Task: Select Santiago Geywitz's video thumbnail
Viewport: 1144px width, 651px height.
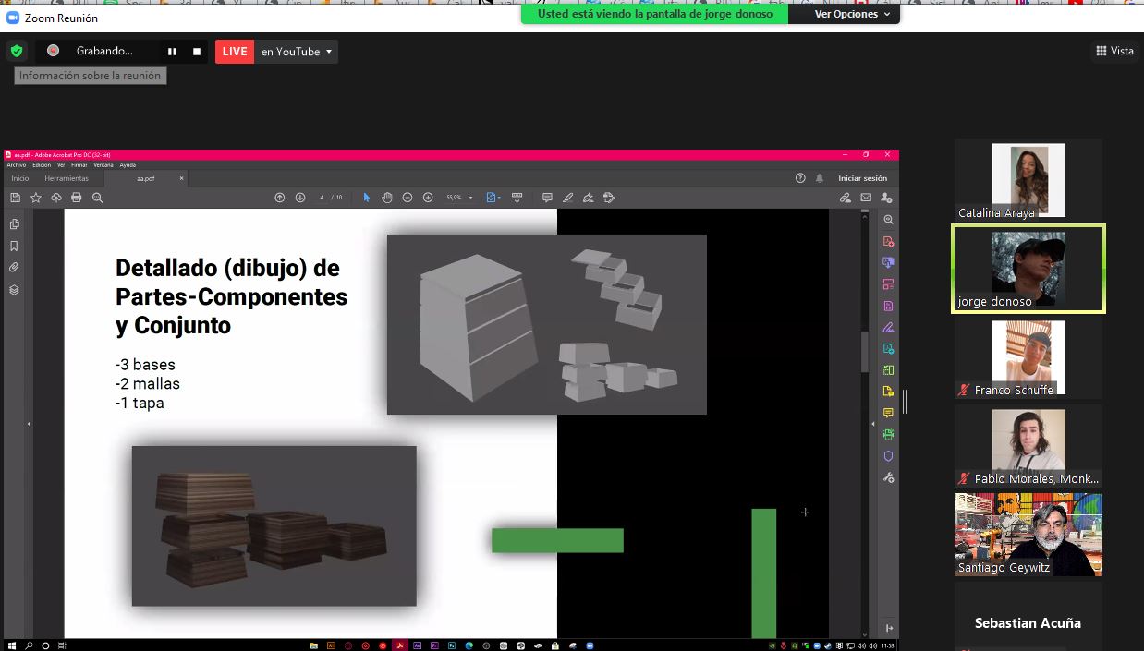Action: click(1028, 534)
